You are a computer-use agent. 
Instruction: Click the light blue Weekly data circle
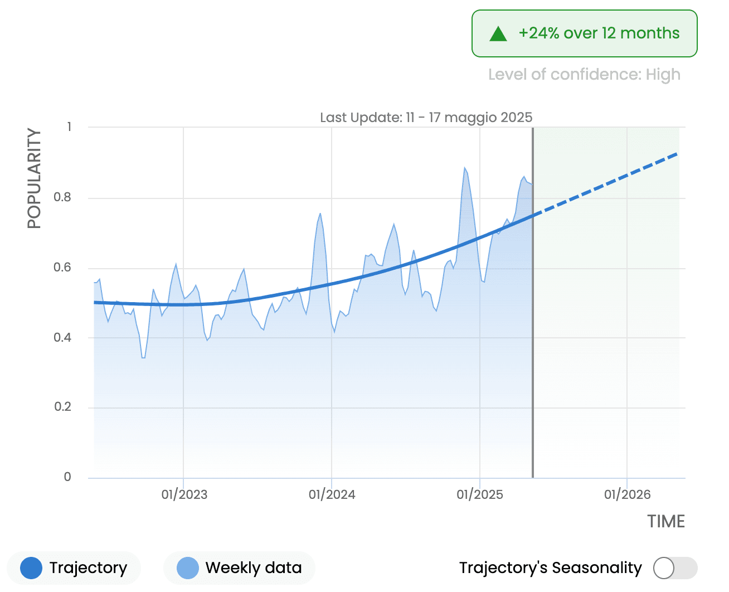[188, 568]
